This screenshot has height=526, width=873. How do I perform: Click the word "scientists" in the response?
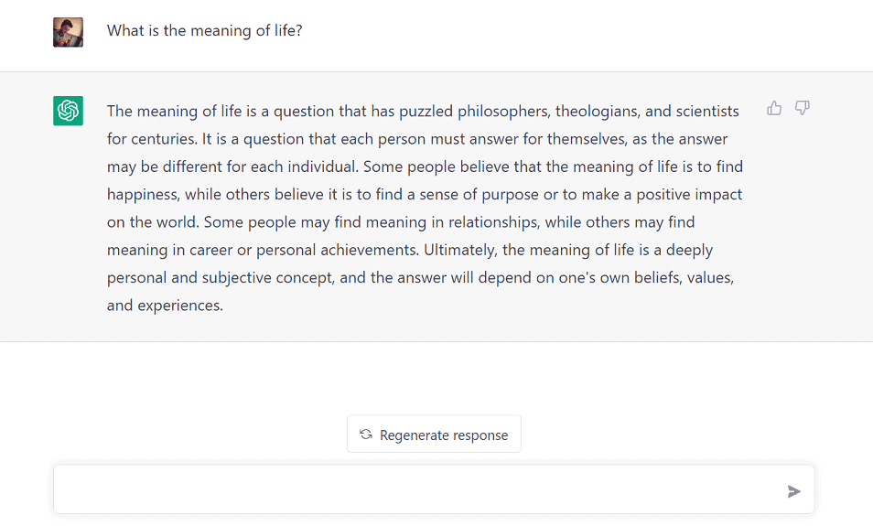point(706,112)
